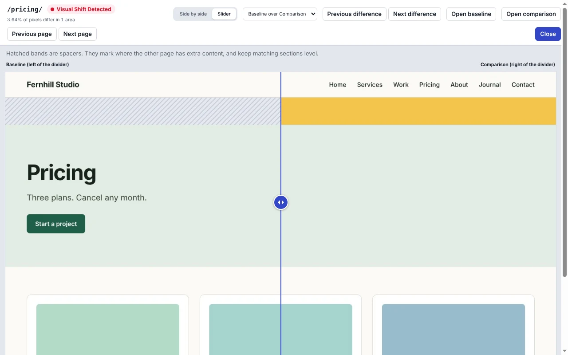Open the Services nav link
The height and width of the screenshot is (355, 568).
pyautogui.click(x=370, y=85)
